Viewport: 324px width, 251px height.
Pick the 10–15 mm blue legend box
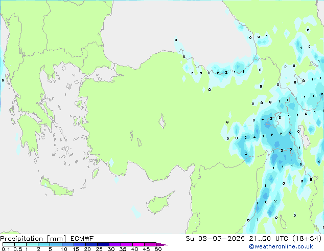pos(68,244)
